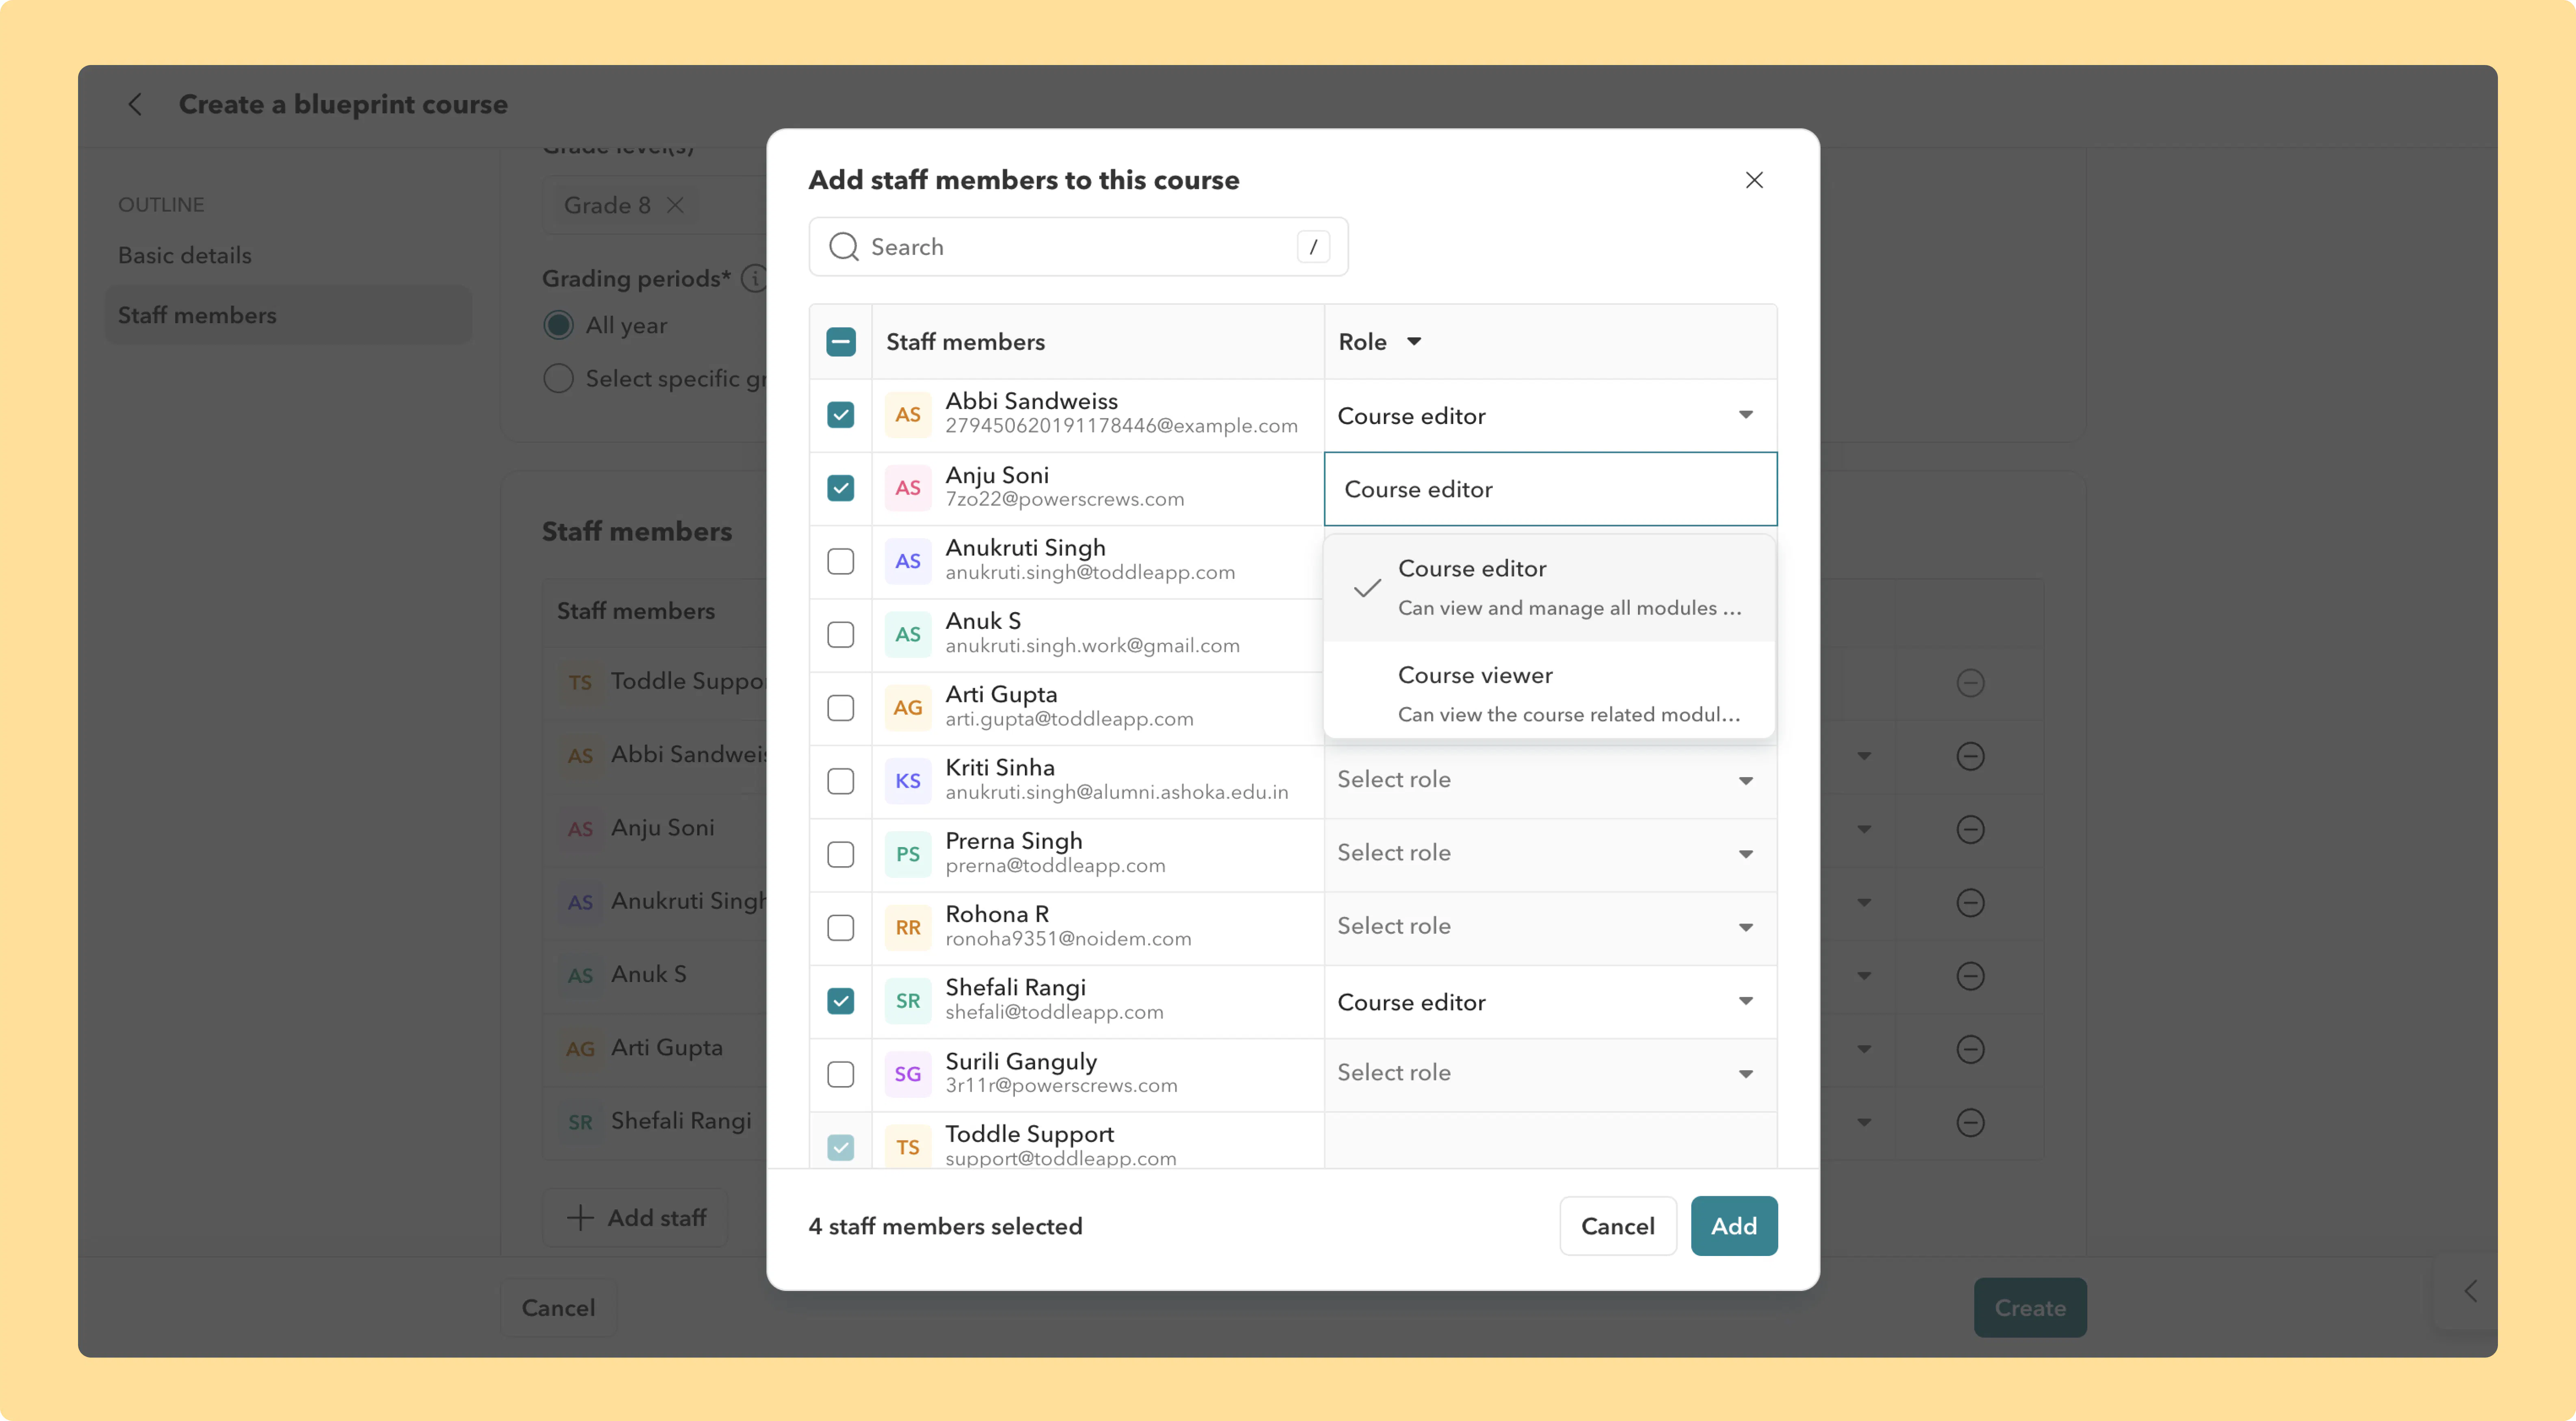
Task: Click Abbi Sandweiss avatar in dialog
Action: [x=907, y=414]
